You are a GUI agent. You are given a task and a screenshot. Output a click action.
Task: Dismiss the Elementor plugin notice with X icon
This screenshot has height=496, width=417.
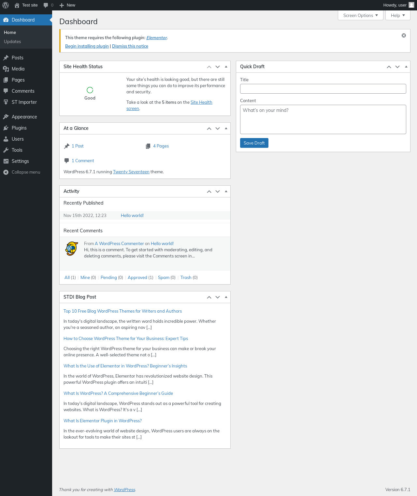tap(404, 35)
